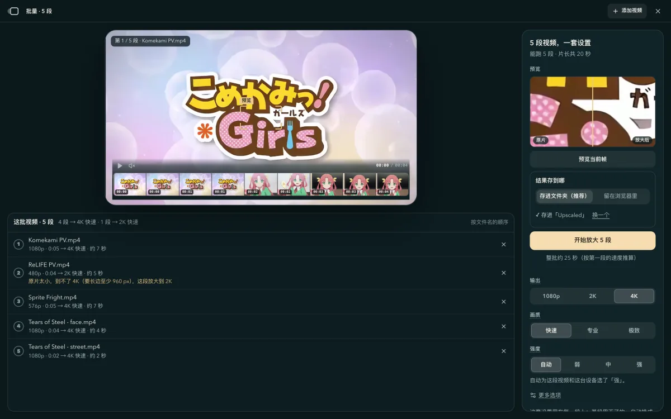
Task: Select the Komekami PV.mp4 row
Action: (x=261, y=245)
